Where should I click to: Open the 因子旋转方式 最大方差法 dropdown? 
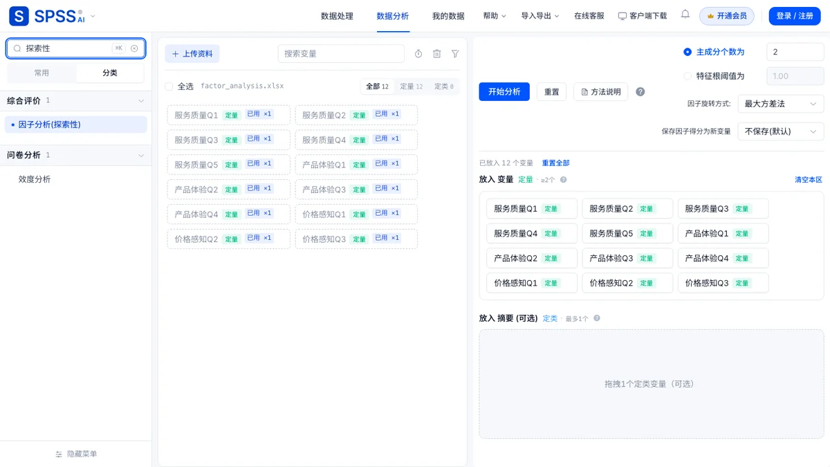tap(781, 104)
